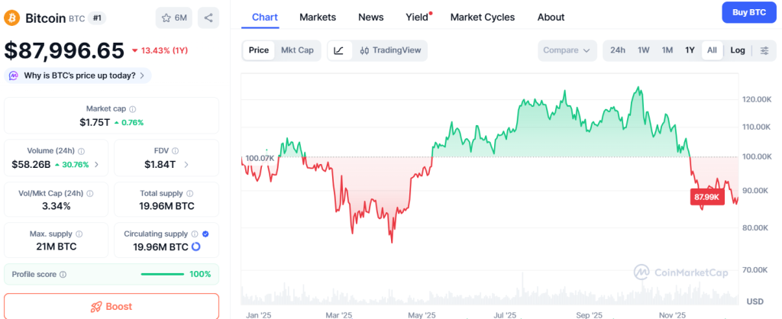Screen dimensions: 782x319
Task: Switch to the Market Cycles tab
Action: click(x=483, y=17)
